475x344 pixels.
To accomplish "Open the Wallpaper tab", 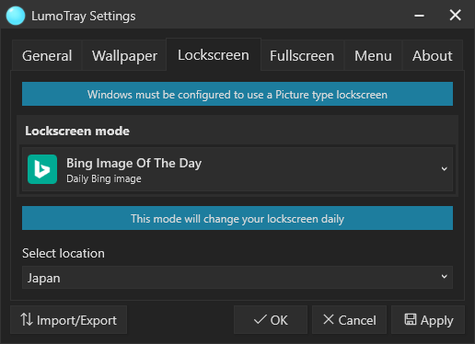I will coord(124,55).
